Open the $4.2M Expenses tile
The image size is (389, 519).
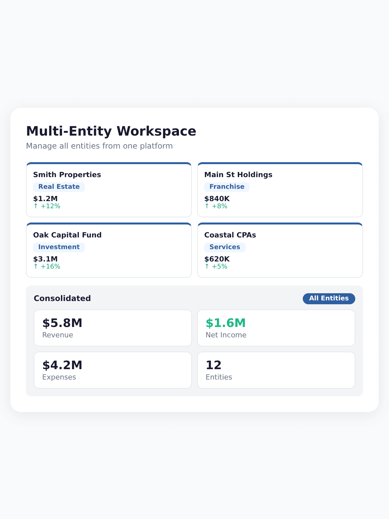113,370
